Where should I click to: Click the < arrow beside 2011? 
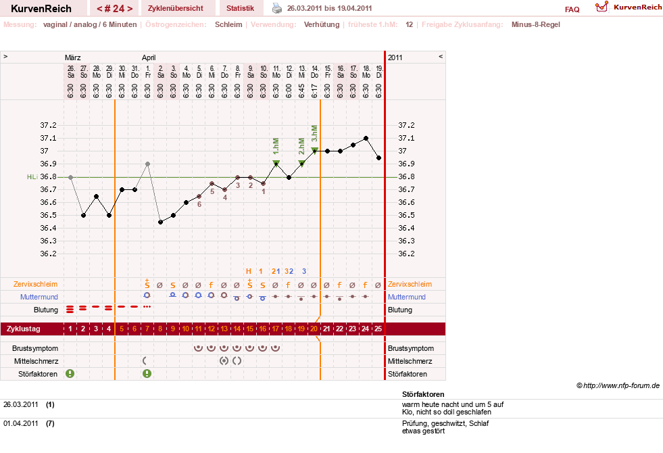[x=440, y=57]
